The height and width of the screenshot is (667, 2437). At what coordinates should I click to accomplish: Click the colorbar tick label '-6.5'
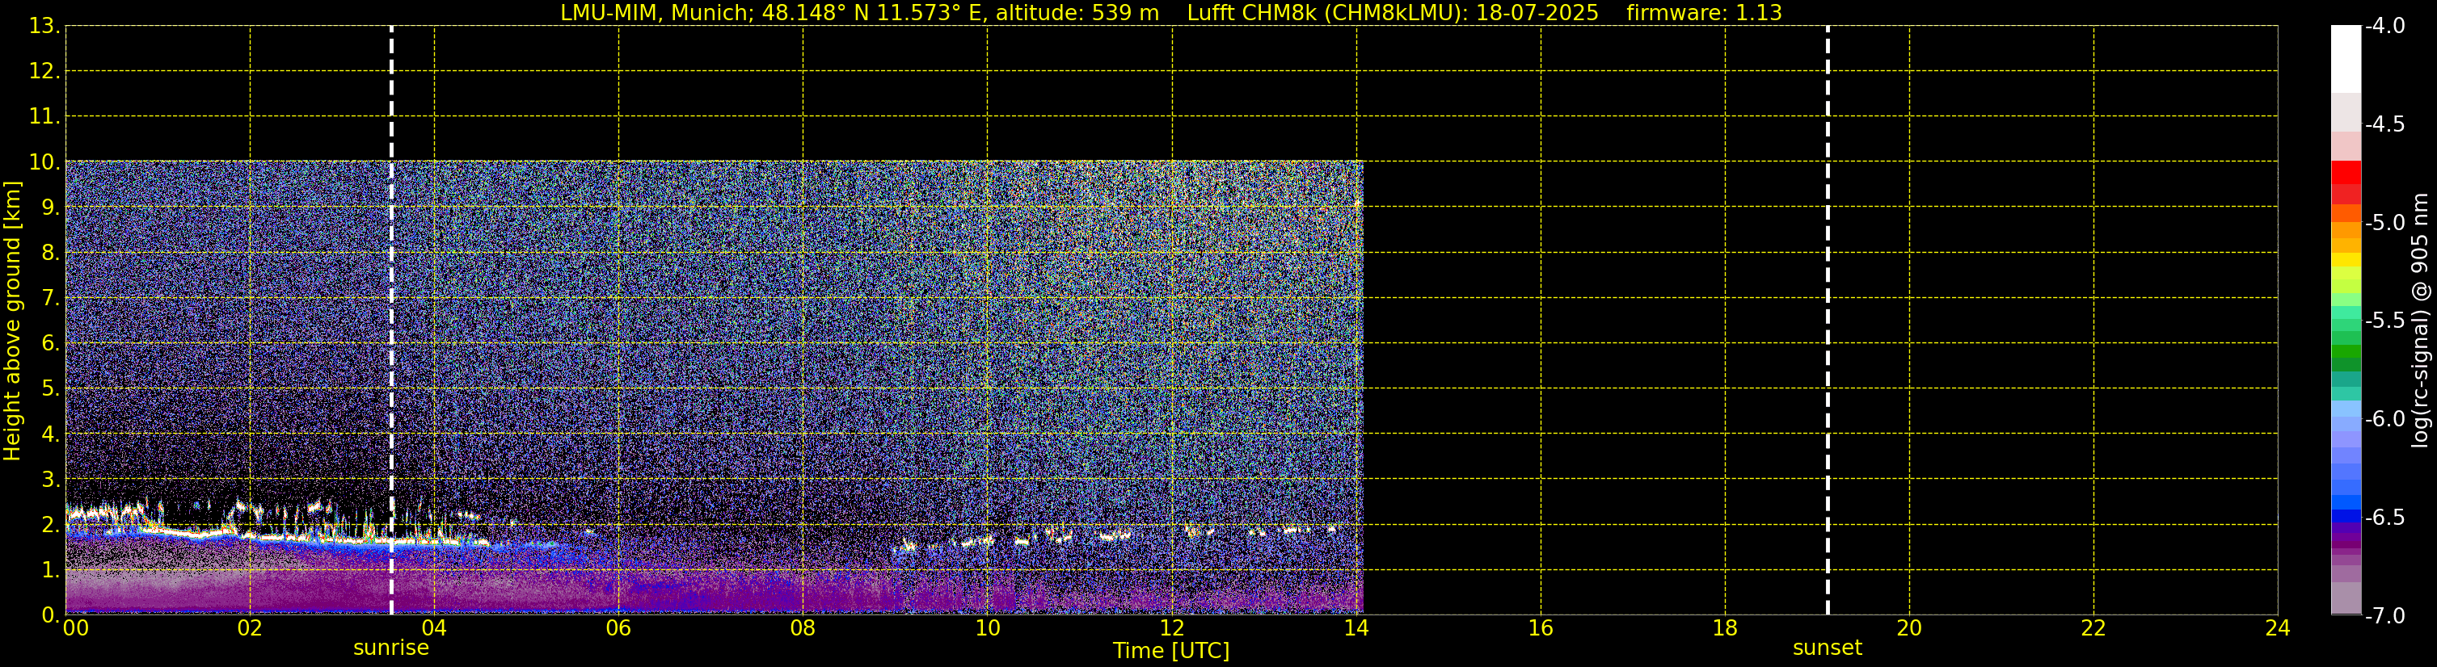(x=2385, y=518)
